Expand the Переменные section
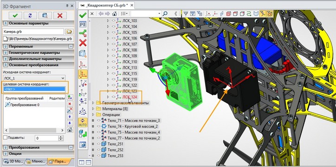 click(x=6, y=46)
